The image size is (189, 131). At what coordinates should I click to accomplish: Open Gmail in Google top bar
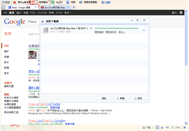[59, 13]
